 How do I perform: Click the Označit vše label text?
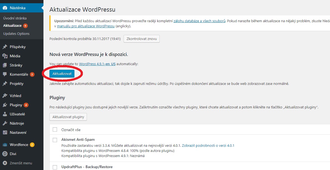pos(71,130)
